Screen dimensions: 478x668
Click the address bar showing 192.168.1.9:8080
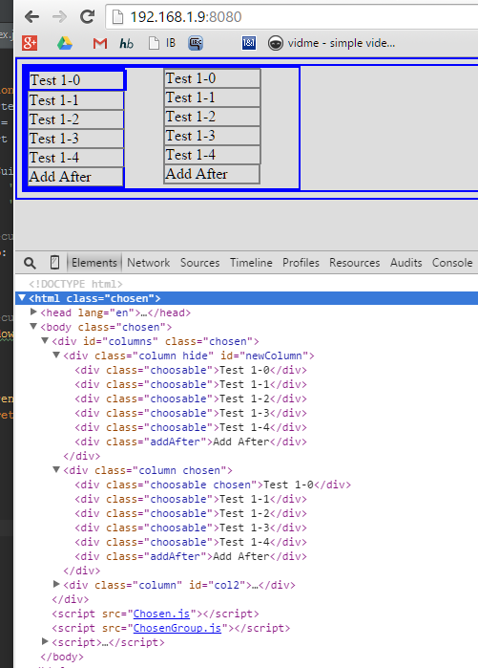pyautogui.click(x=294, y=17)
